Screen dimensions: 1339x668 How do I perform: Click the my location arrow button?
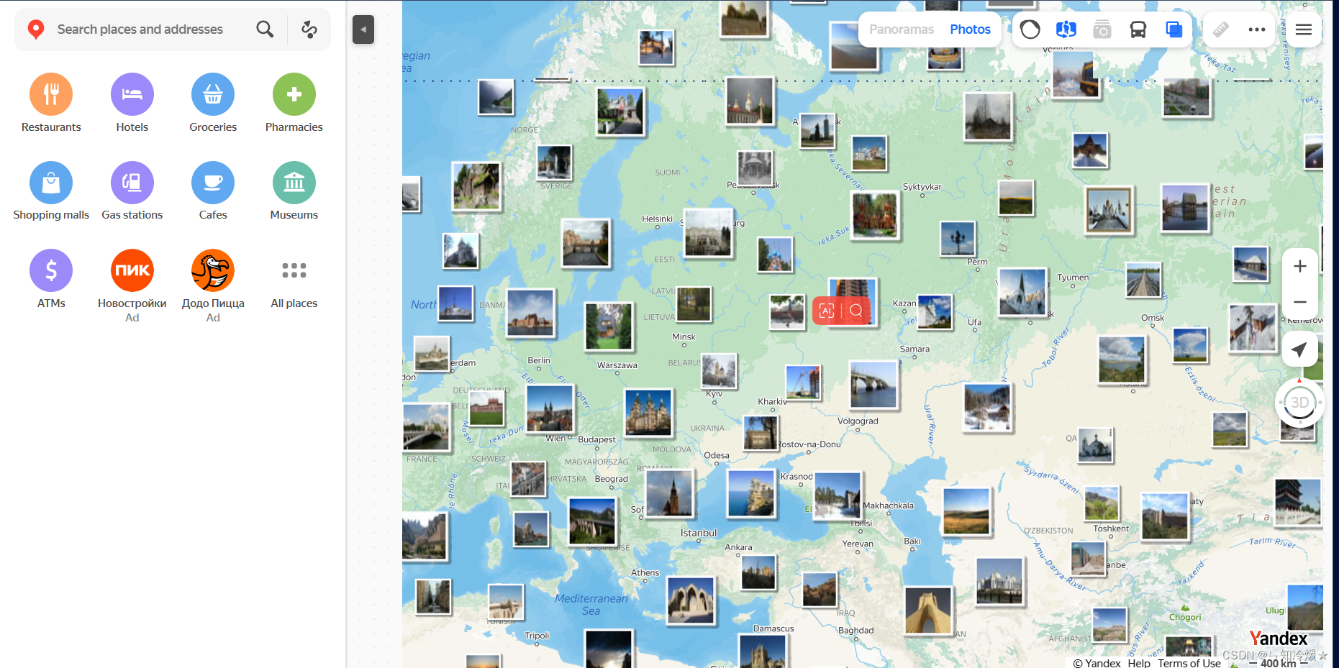[1299, 349]
